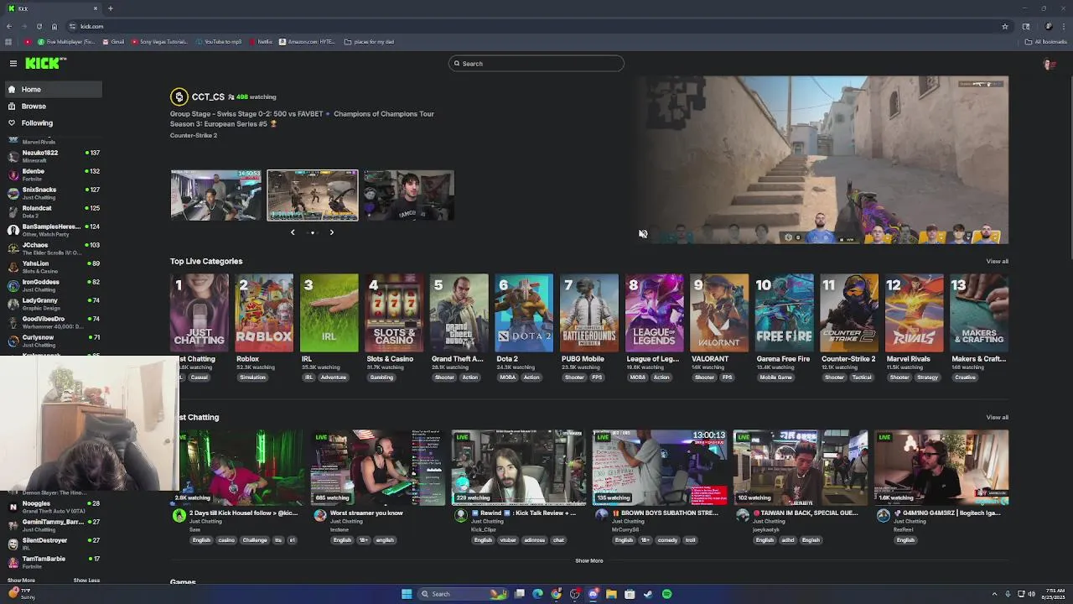The width and height of the screenshot is (1073, 604).
Task: Open the All Bookmarks folder
Action: click(x=1046, y=41)
